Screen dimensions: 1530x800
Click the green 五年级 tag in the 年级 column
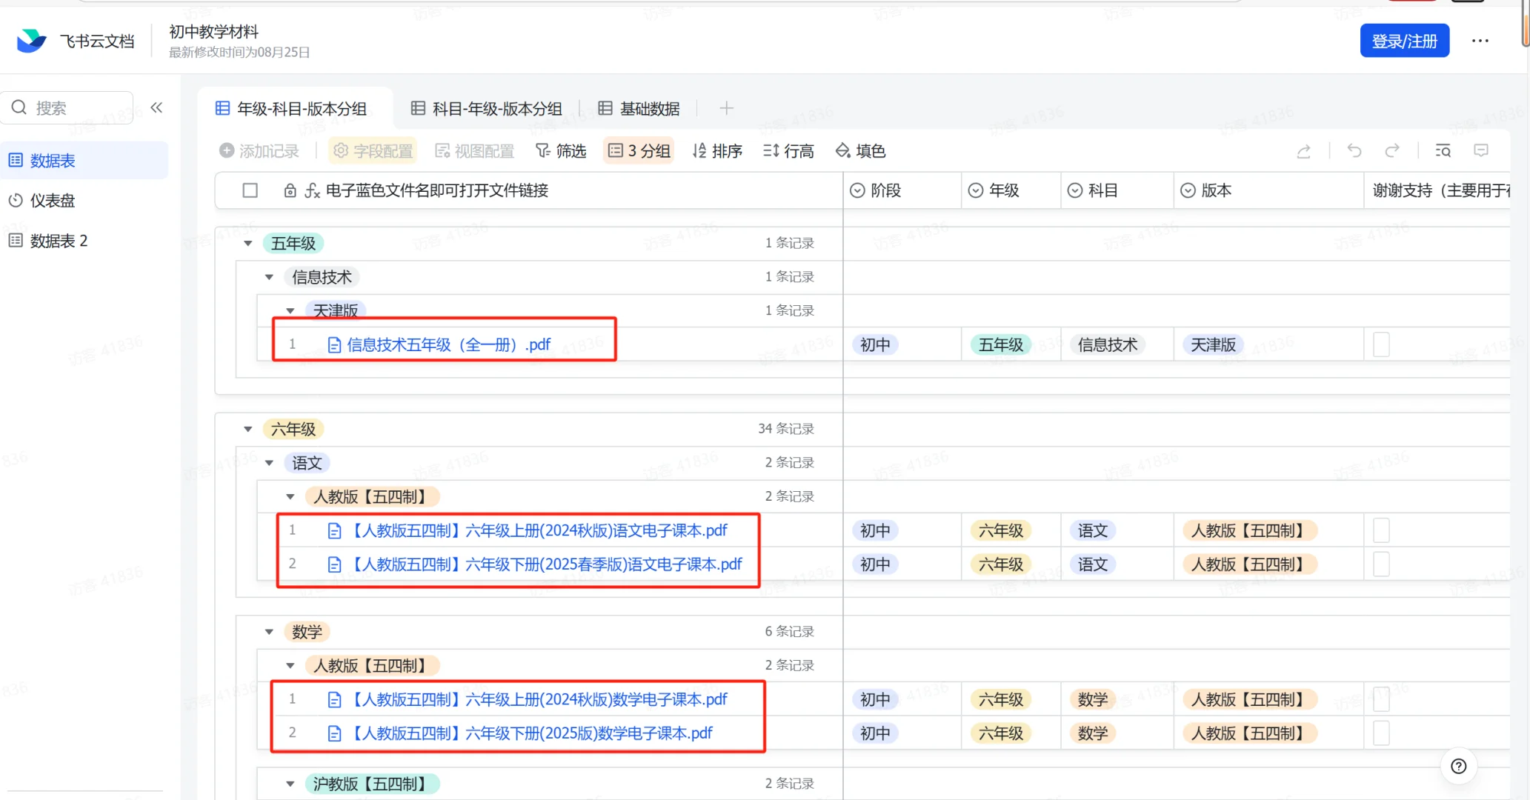(1001, 344)
